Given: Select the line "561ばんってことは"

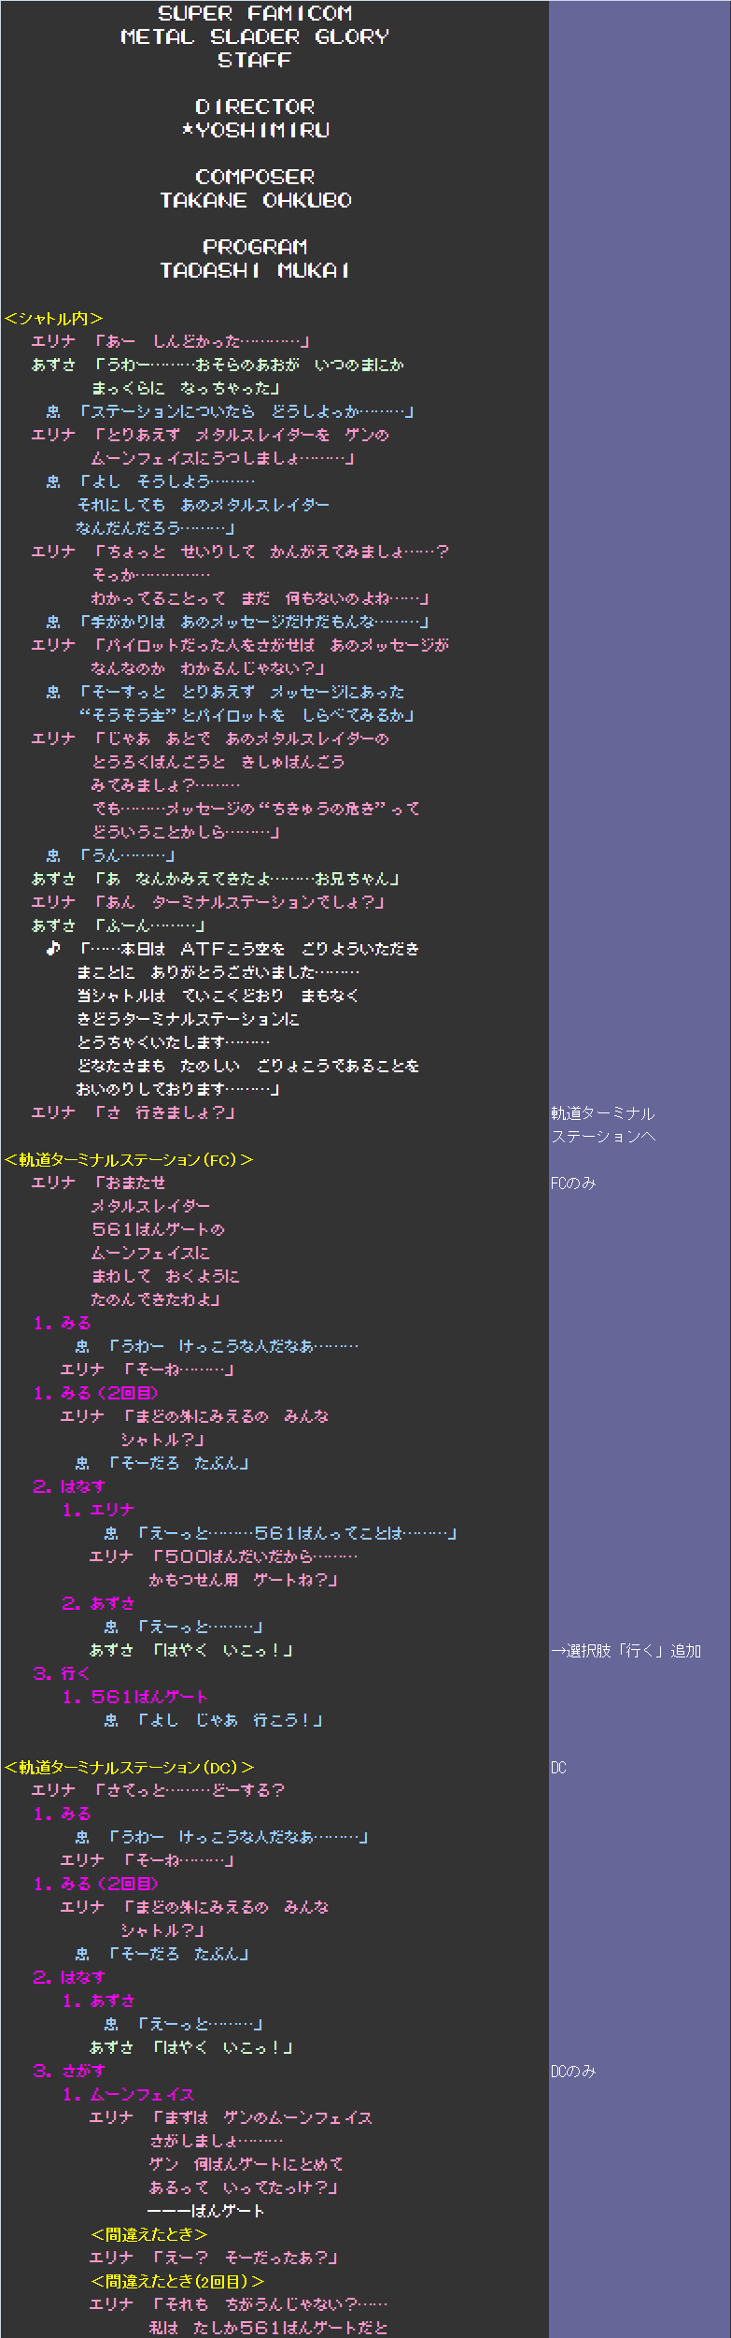Looking at the screenshot, I should (x=297, y=1533).
